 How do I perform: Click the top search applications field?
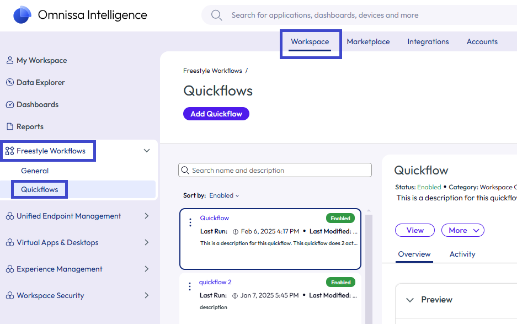coord(359,15)
